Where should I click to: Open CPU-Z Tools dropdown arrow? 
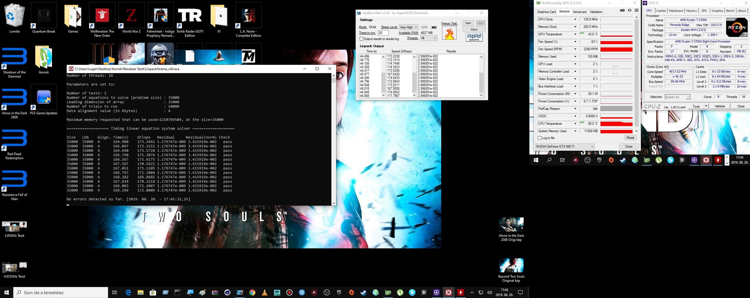pyautogui.click(x=706, y=106)
